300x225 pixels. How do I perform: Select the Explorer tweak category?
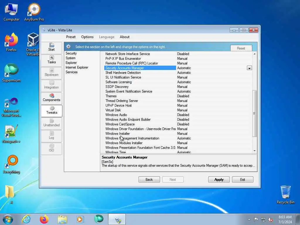point(71,63)
